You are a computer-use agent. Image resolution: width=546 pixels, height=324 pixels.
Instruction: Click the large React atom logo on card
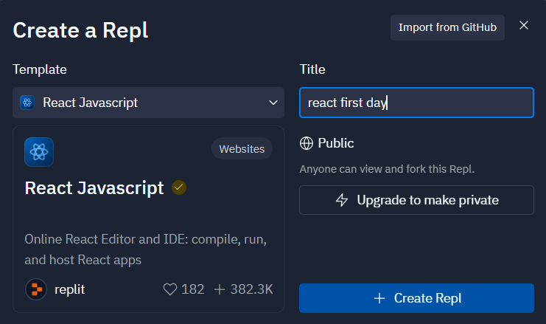pyautogui.click(x=39, y=152)
